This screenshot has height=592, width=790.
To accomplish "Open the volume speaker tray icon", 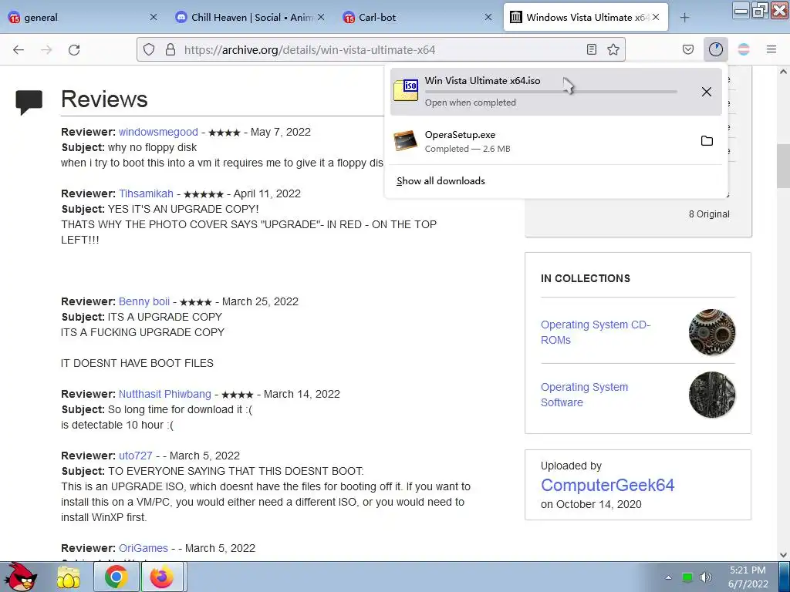I will tap(706, 577).
